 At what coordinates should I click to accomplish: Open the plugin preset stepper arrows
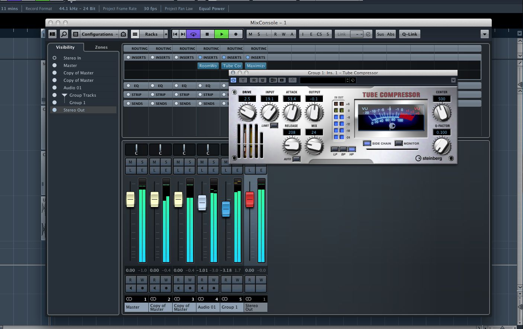coord(347,80)
